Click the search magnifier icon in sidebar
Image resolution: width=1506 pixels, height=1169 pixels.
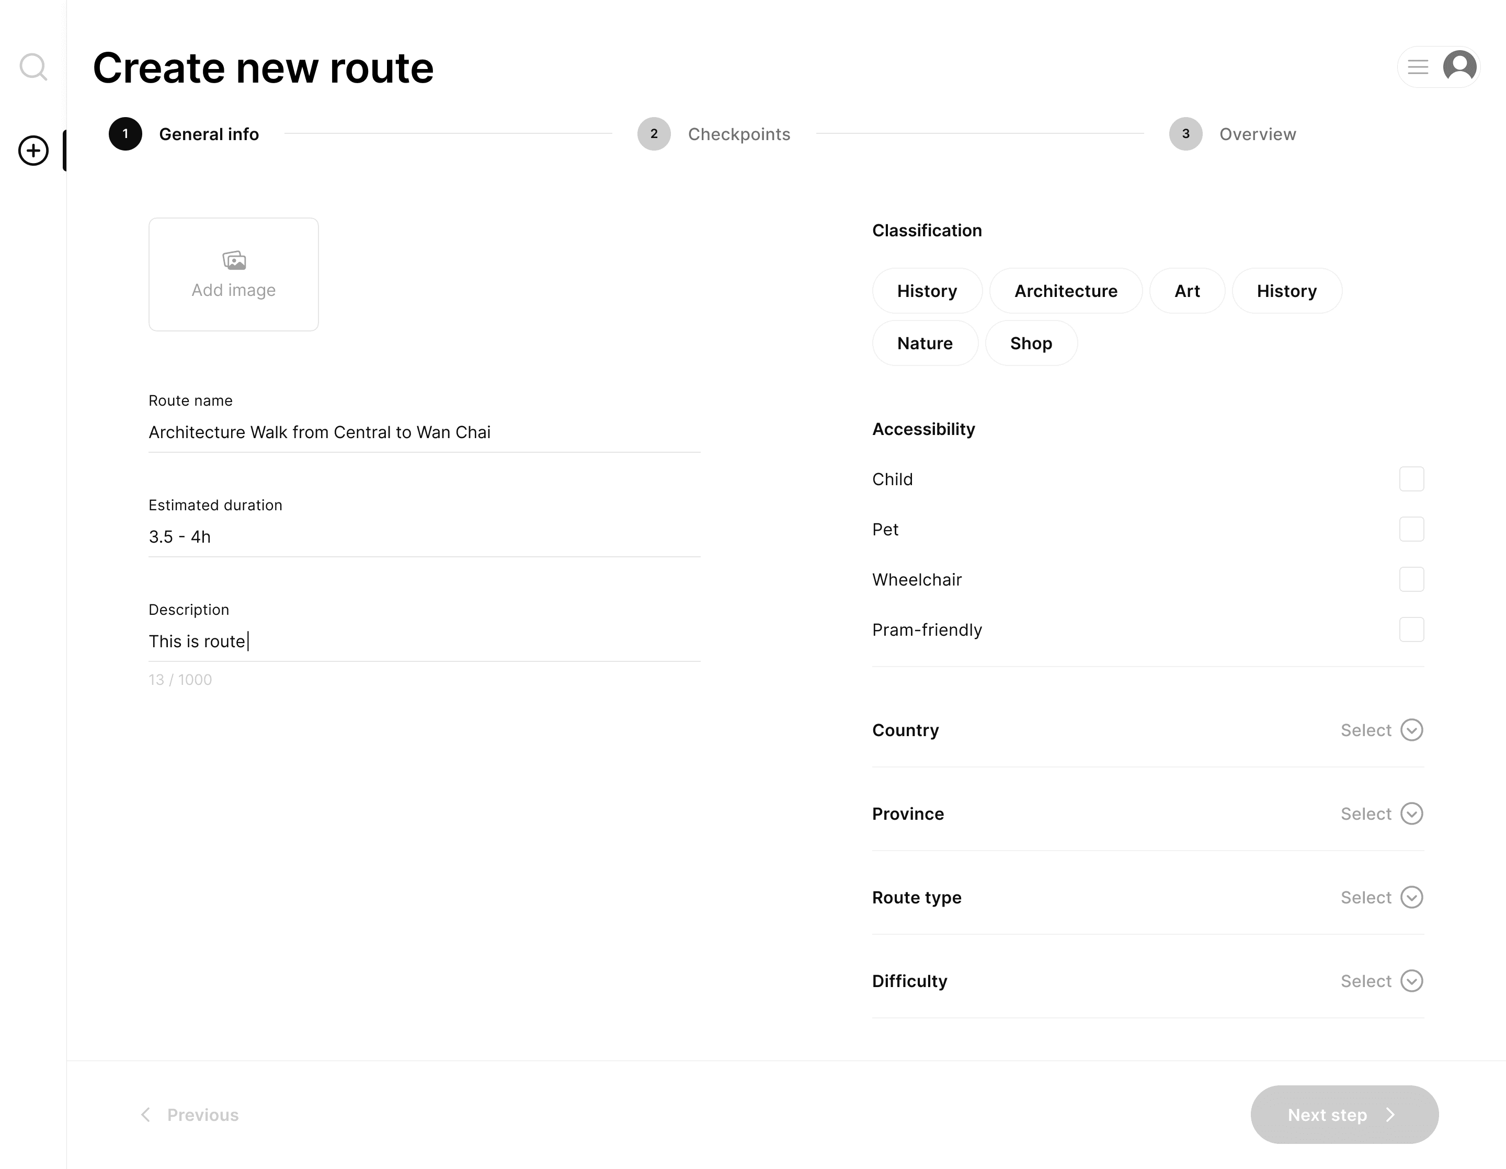33,67
